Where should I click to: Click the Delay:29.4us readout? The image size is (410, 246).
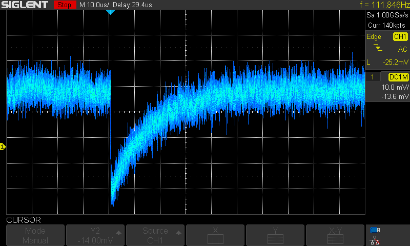click(x=132, y=5)
